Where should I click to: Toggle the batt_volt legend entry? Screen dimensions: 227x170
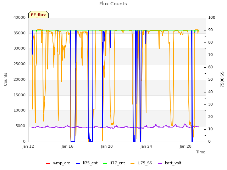[x=170, y=163]
